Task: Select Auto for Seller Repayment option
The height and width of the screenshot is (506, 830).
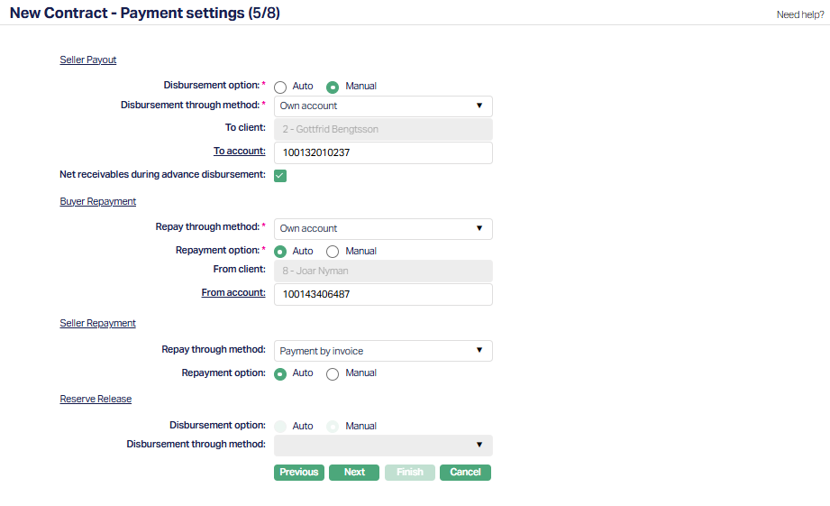Action: coord(280,373)
